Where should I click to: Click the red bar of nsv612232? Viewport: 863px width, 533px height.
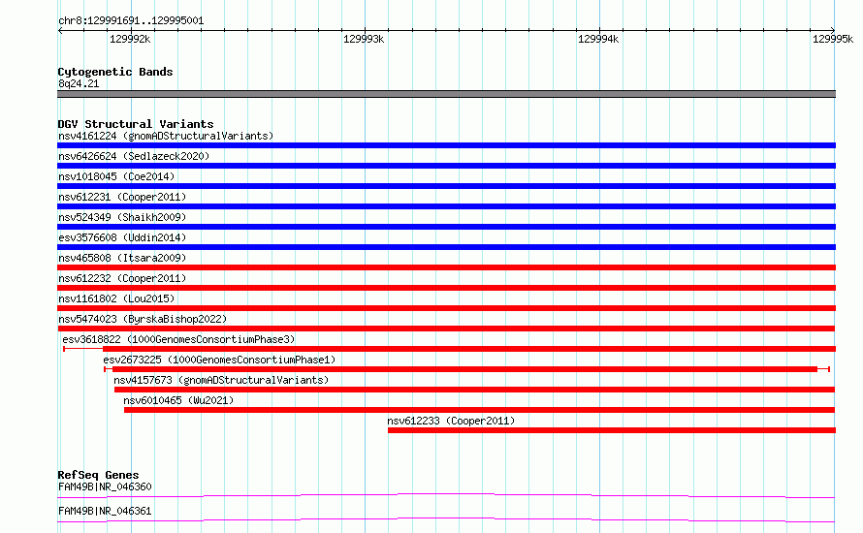[x=446, y=288]
